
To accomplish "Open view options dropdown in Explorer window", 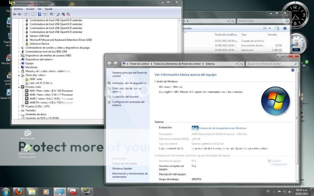I will [270, 28].
